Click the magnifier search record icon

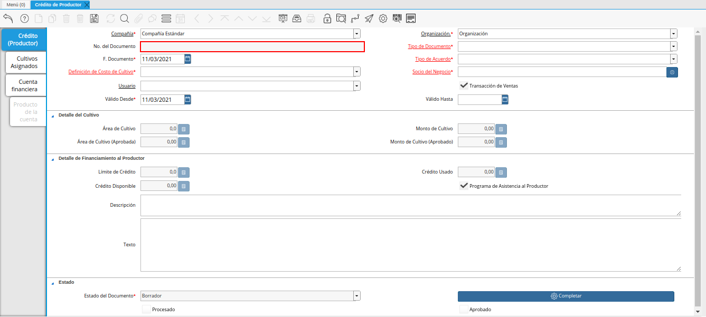click(x=125, y=18)
